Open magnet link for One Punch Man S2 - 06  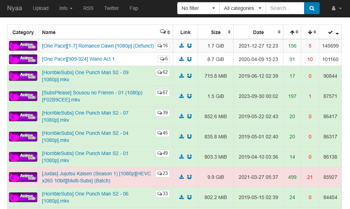pyautogui.click(x=189, y=197)
